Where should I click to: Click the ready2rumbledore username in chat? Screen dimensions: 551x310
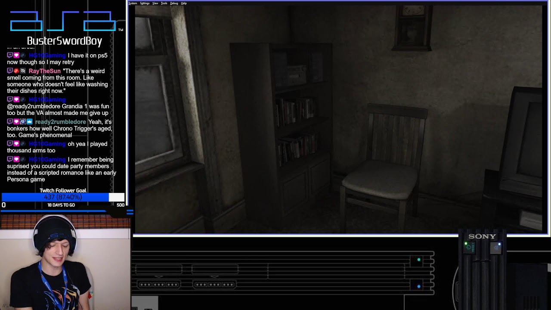coord(60,122)
